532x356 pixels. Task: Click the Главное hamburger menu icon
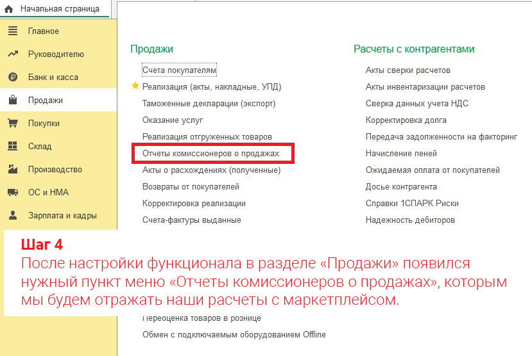tap(13, 31)
